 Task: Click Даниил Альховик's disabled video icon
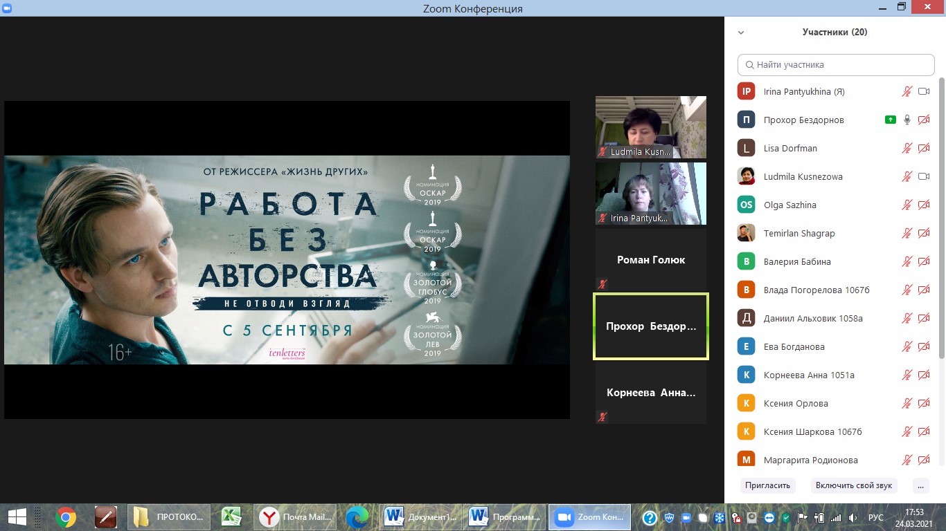pyautogui.click(x=923, y=318)
